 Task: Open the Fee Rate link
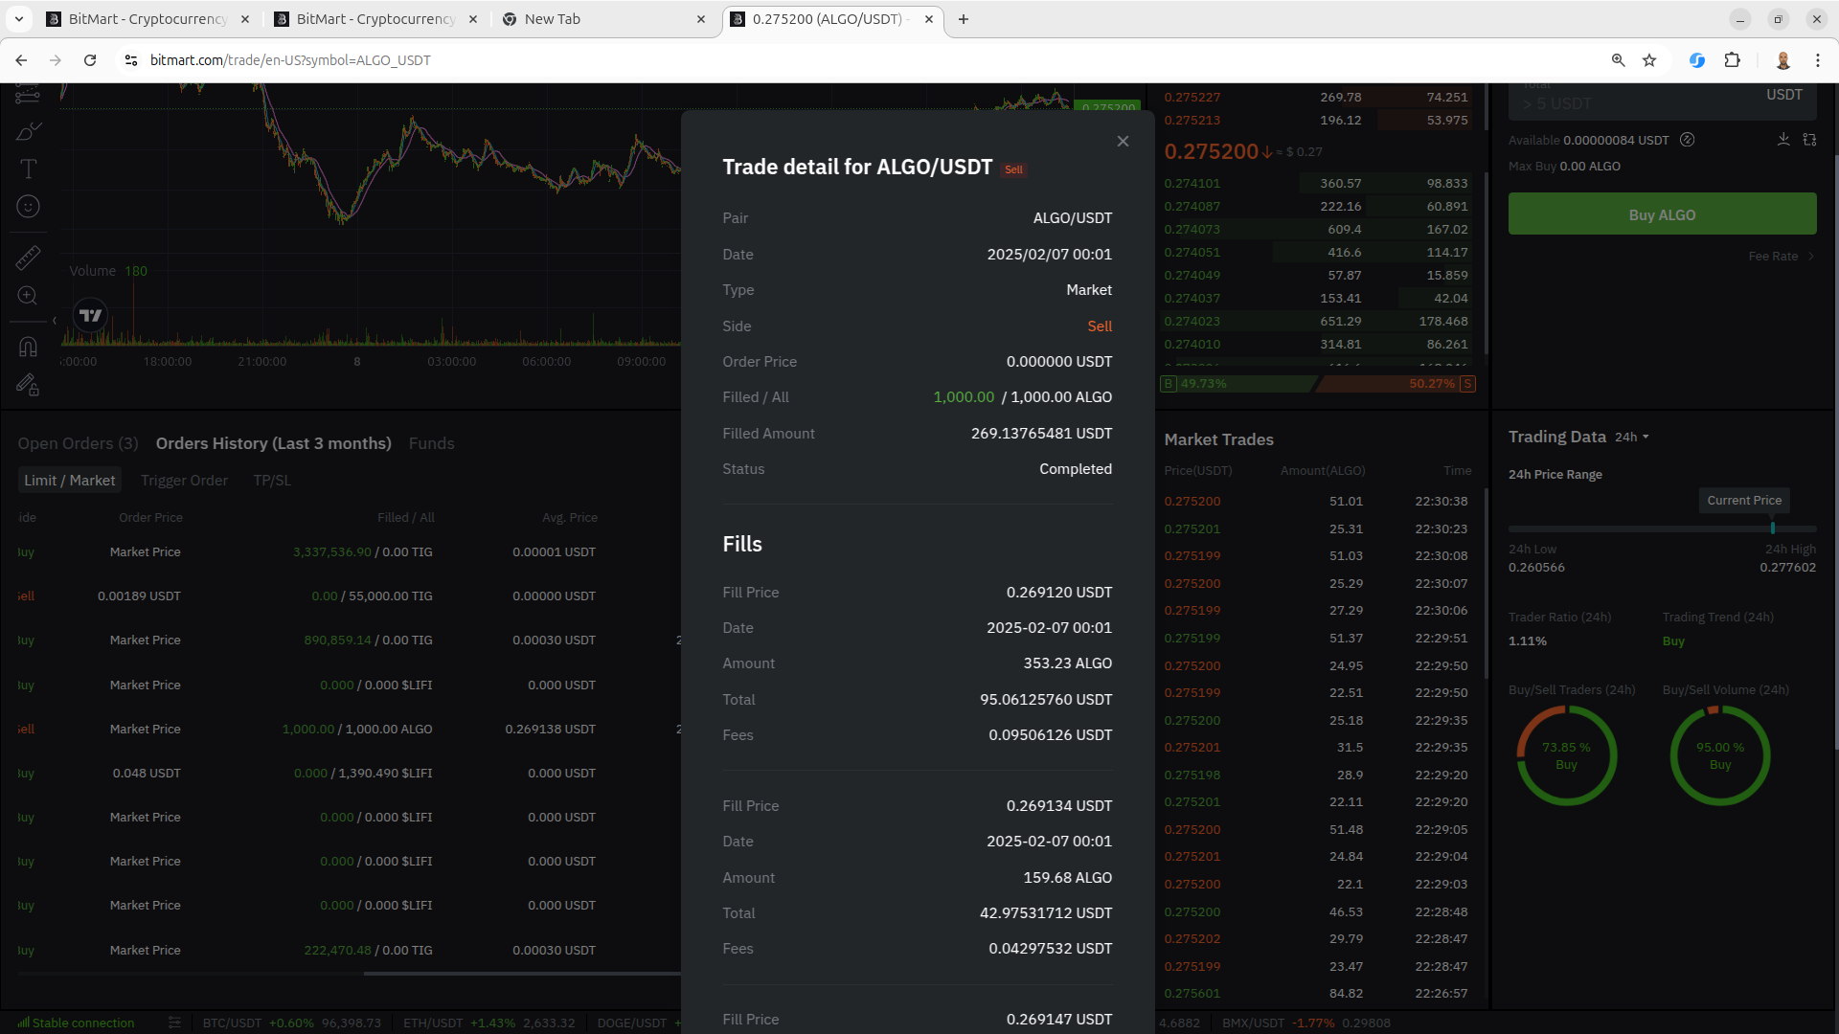pyautogui.click(x=1781, y=257)
